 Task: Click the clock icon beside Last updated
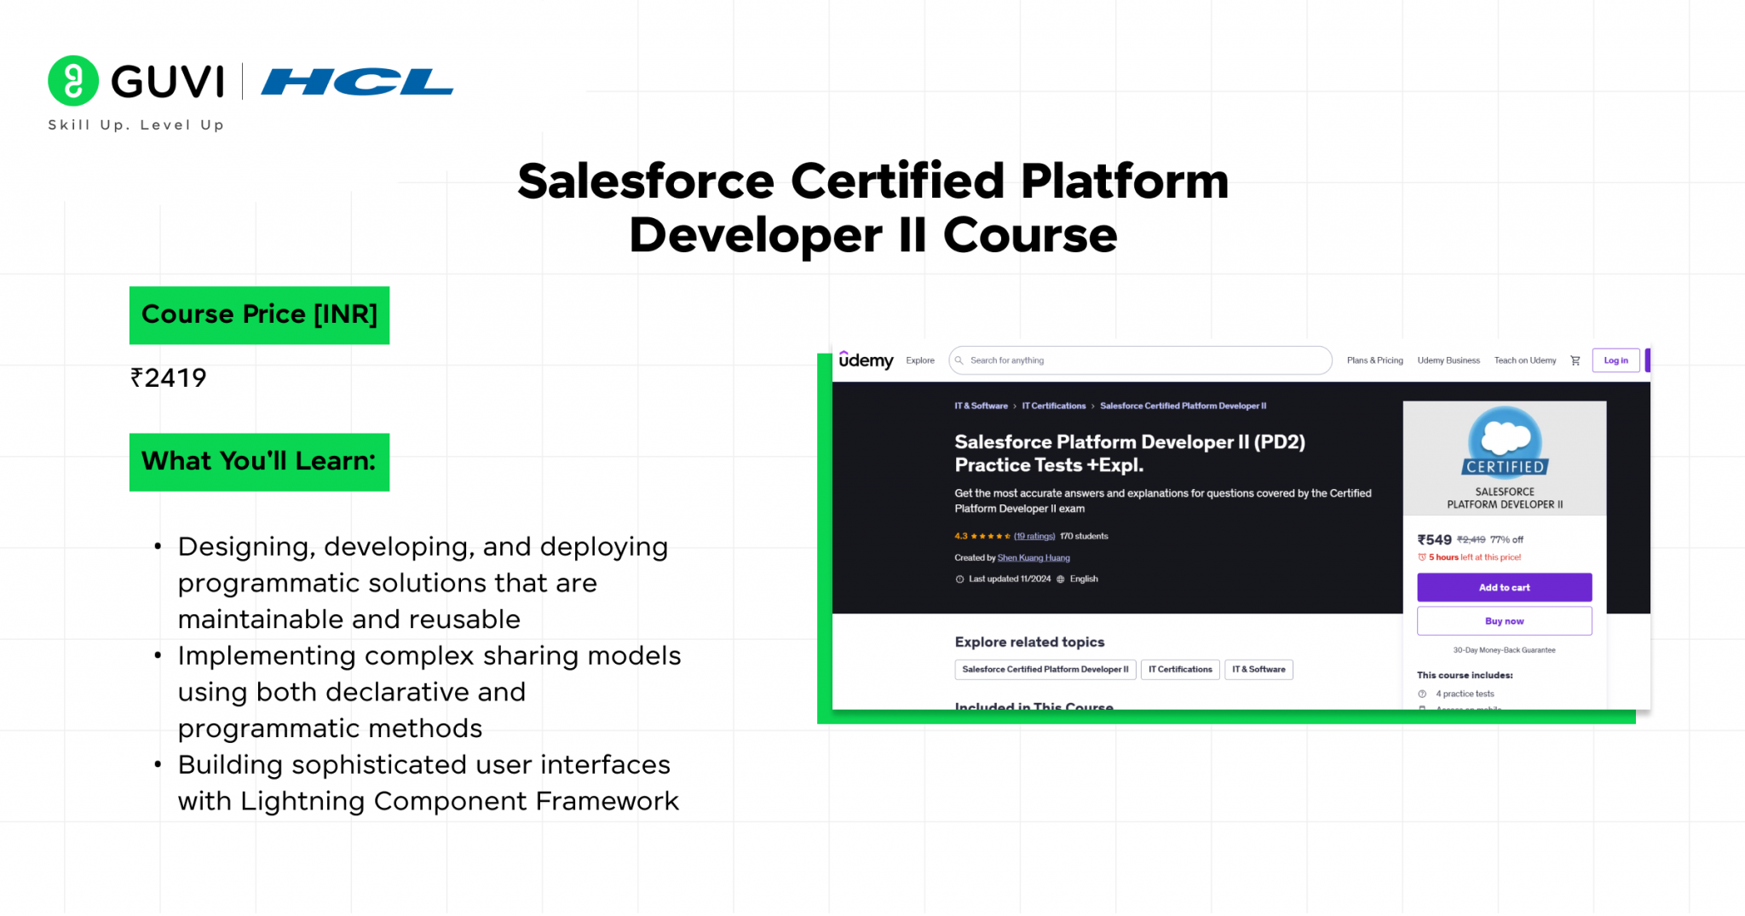pos(959,579)
